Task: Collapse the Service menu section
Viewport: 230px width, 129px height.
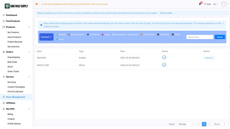Action: coord(29,77)
